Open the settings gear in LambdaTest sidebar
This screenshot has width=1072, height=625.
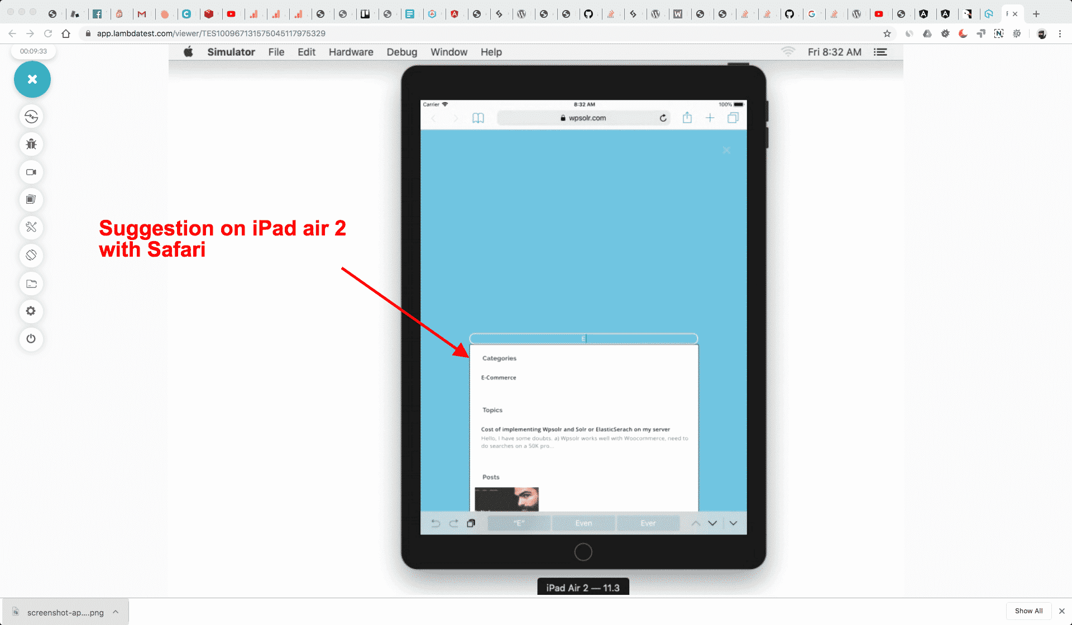coord(31,311)
